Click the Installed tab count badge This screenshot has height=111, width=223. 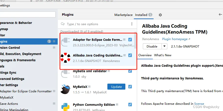(x=150, y=15)
